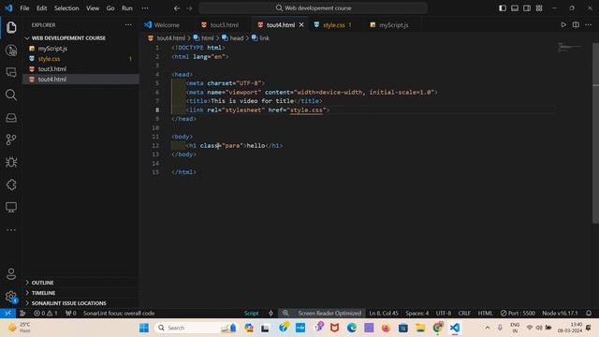Close the tout4.html tab
This screenshot has height=337, width=599.
tap(301, 25)
